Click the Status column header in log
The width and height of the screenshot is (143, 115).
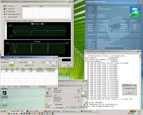(x=54, y=6)
